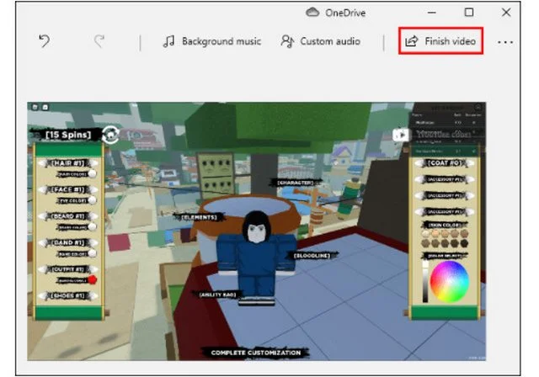
Task: Select the BLOODLINE label in game
Action: [312, 256]
